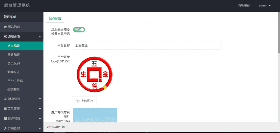Expand the 菜单管理 menu arrow
The image size is (280, 133).
click(40, 109)
